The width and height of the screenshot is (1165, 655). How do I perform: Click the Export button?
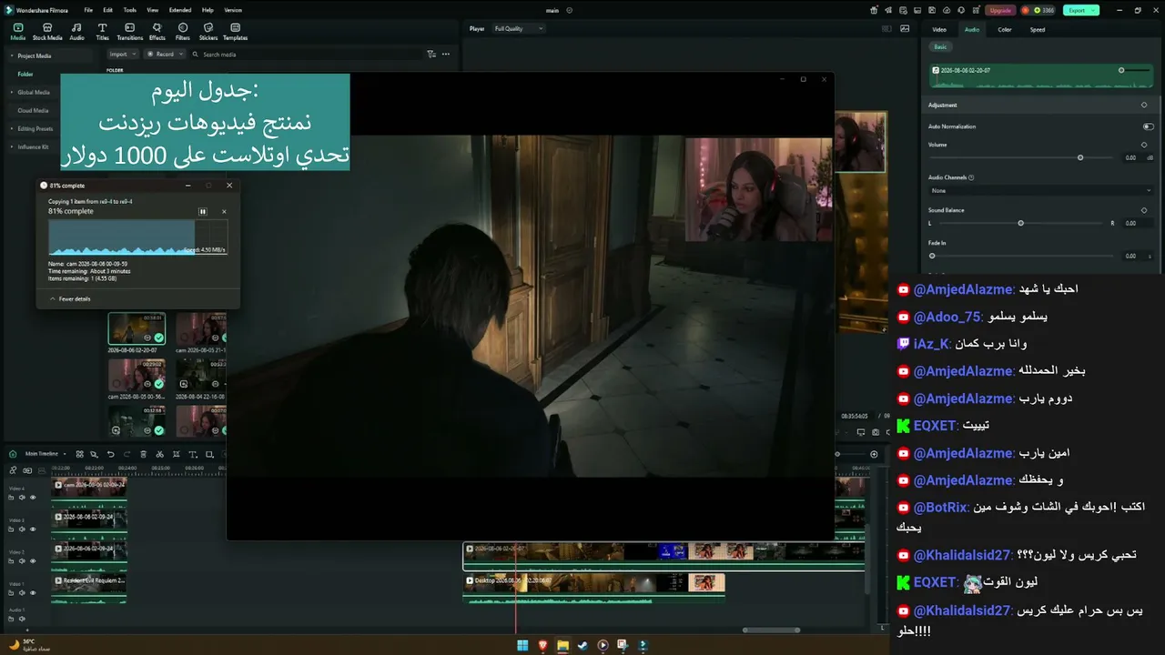tap(1081, 10)
